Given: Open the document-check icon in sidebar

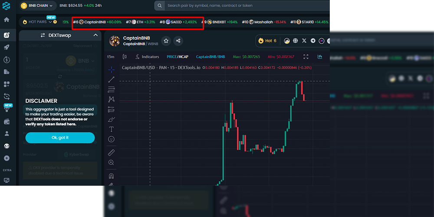Looking at the screenshot, I should 7,72.
